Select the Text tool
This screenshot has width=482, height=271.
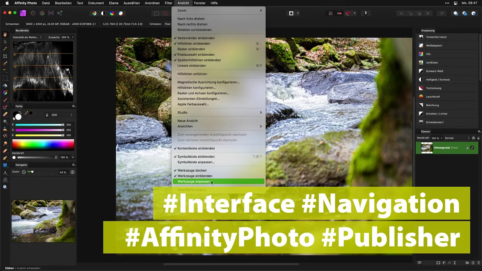point(5,173)
